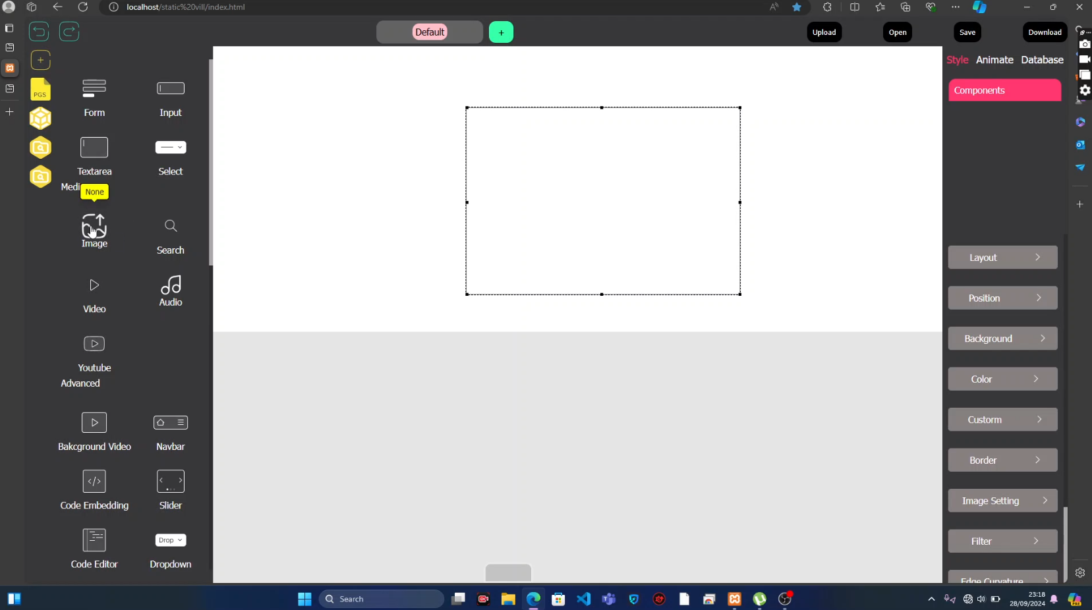Expand the Filter style section

point(1002,541)
